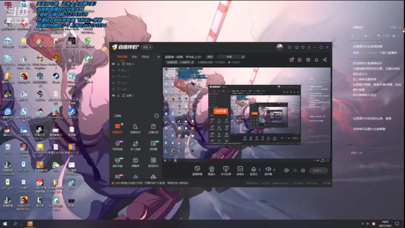
Task: Open the 弹幕助手 tool in the toolbox
Action: pos(117,129)
